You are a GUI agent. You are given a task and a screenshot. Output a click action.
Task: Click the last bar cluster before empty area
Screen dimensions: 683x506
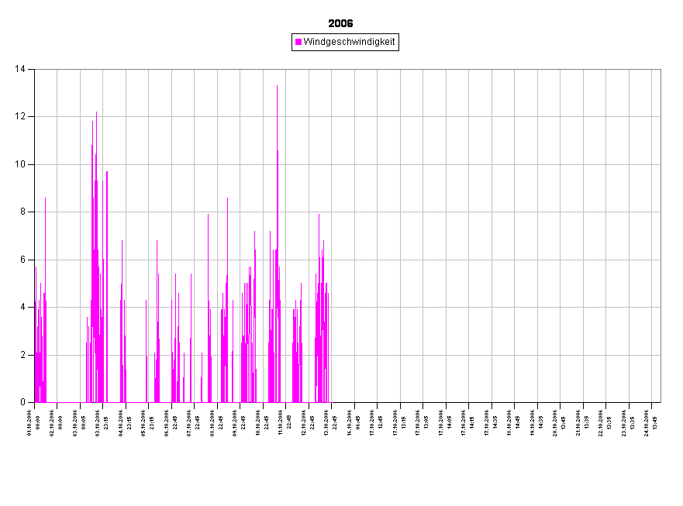(x=322, y=325)
